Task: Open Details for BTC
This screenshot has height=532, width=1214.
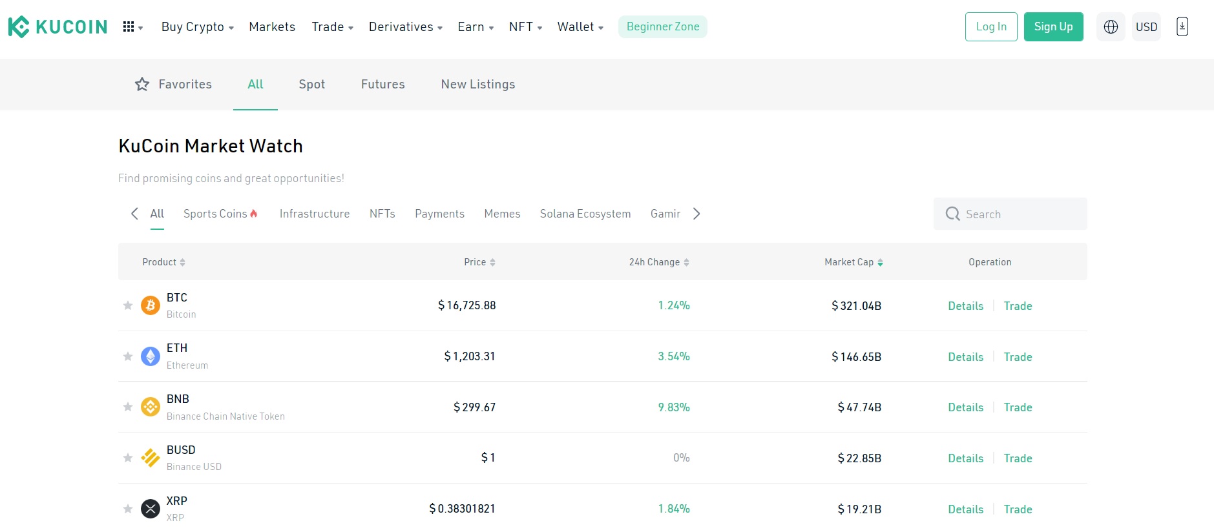Action: pyautogui.click(x=965, y=306)
